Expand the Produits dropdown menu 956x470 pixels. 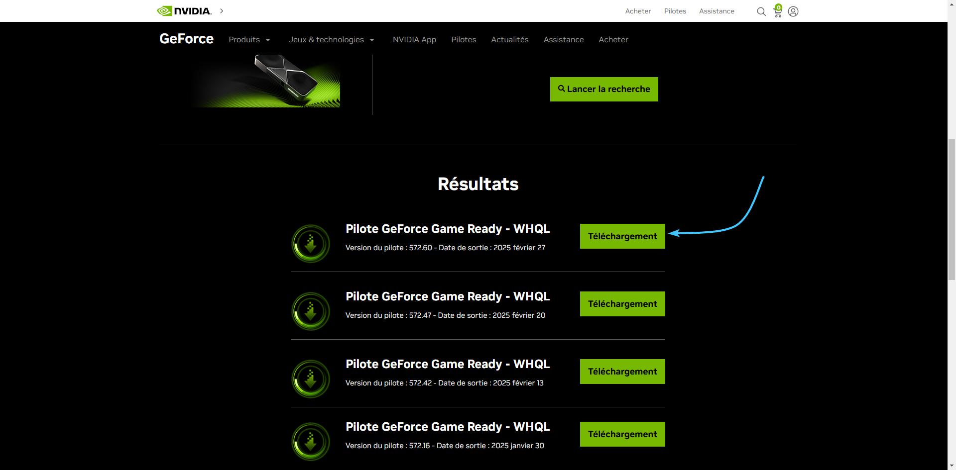249,40
